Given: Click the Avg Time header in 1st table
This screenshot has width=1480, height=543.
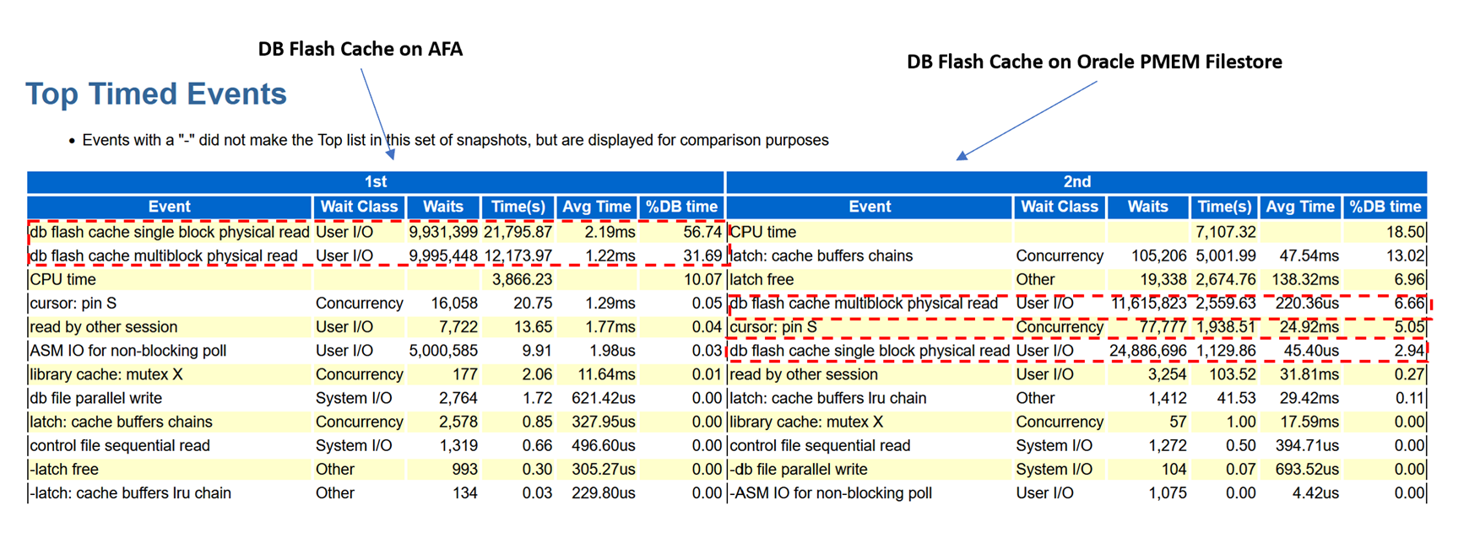Looking at the screenshot, I should (x=597, y=207).
